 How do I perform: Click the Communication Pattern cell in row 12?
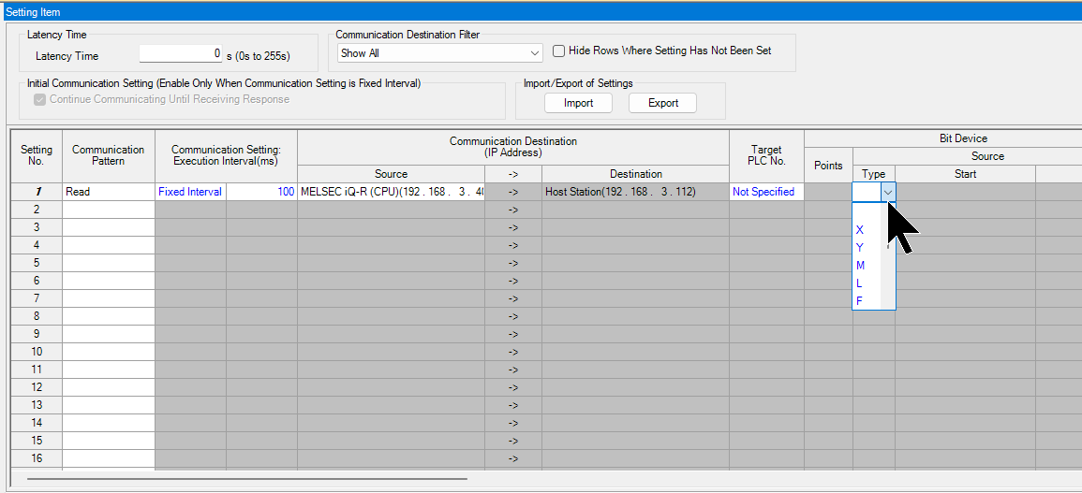[x=109, y=387]
